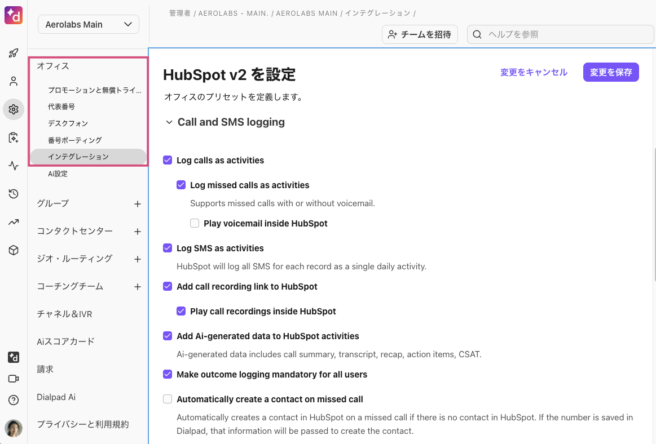656x444 pixels.
Task: Open Ai設定 in the office menu
Action: [58, 174]
